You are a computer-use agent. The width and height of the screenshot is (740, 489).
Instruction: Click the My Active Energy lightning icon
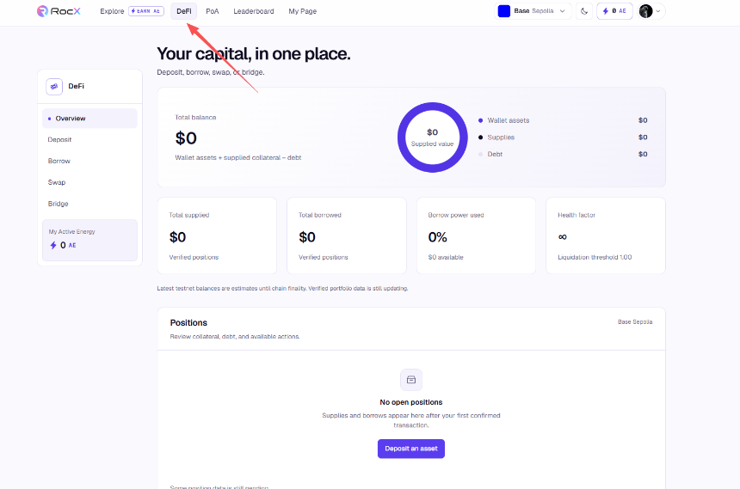pos(53,245)
